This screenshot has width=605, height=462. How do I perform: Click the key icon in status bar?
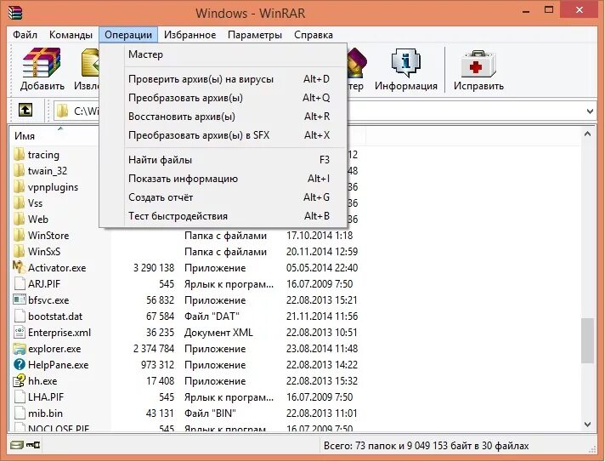click(33, 445)
